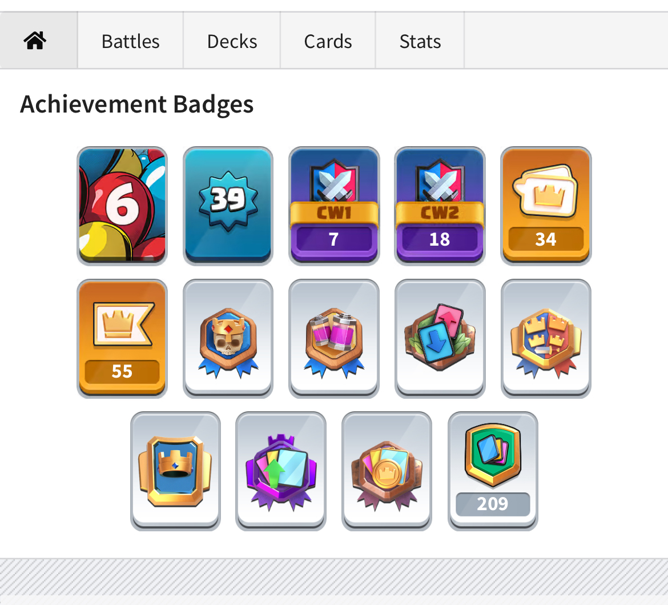Click the green card collection badge 209
Viewport: 668px width, 605px height.
pyautogui.click(x=493, y=471)
